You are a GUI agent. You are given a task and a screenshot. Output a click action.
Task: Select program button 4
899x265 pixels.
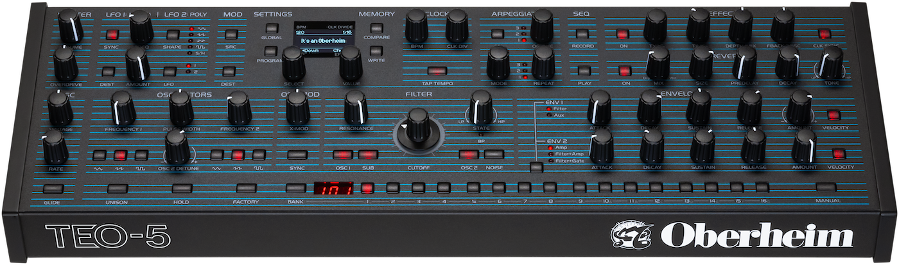(x=444, y=188)
